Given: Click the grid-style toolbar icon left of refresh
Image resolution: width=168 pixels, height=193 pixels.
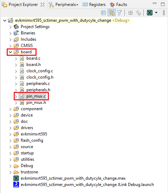Looking at the screenshot, I should click(x=130, y=13).
